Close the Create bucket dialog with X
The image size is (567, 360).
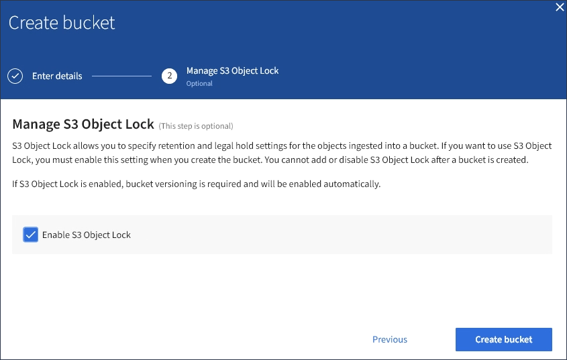click(x=560, y=7)
